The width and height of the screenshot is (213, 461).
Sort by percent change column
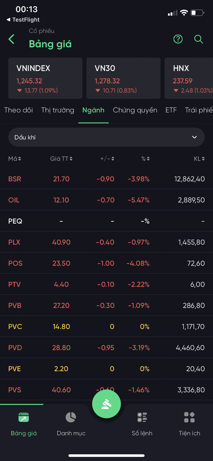145,159
